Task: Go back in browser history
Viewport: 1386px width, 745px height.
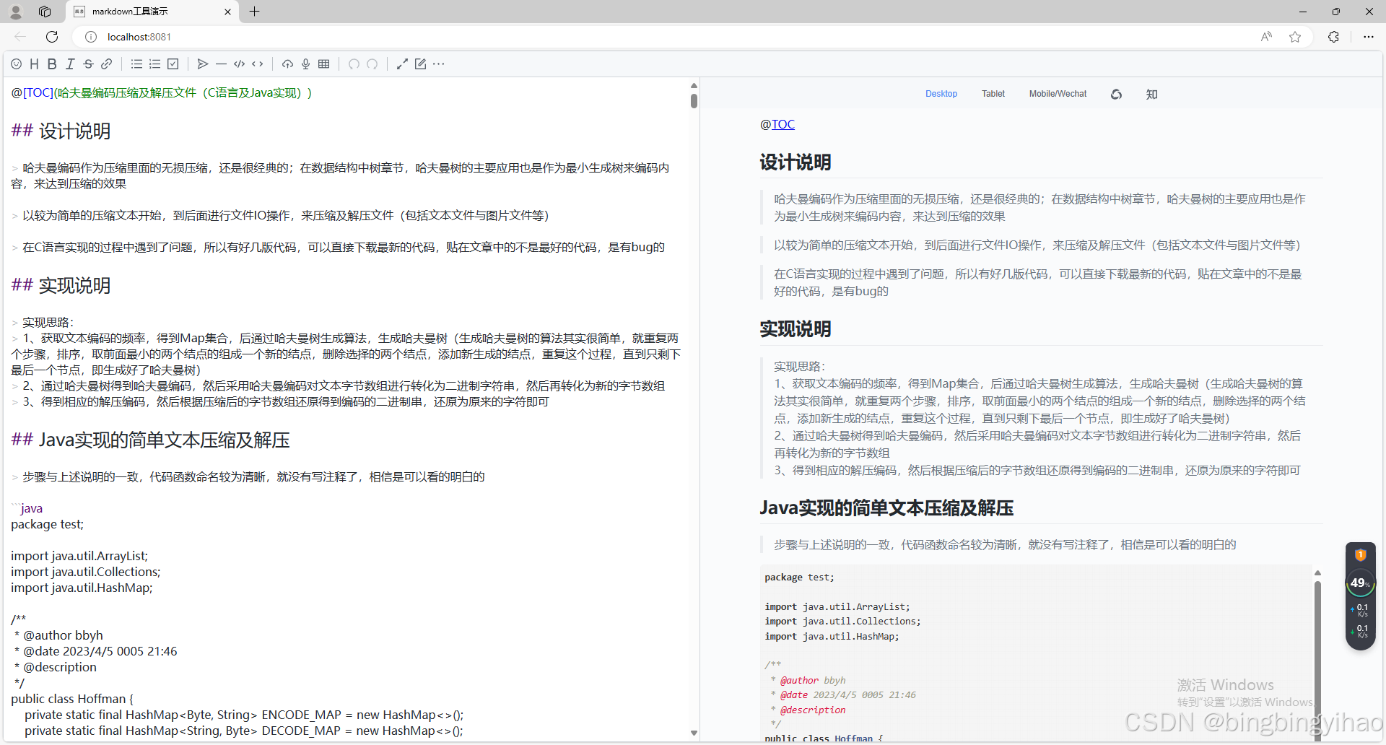Action: coord(20,37)
